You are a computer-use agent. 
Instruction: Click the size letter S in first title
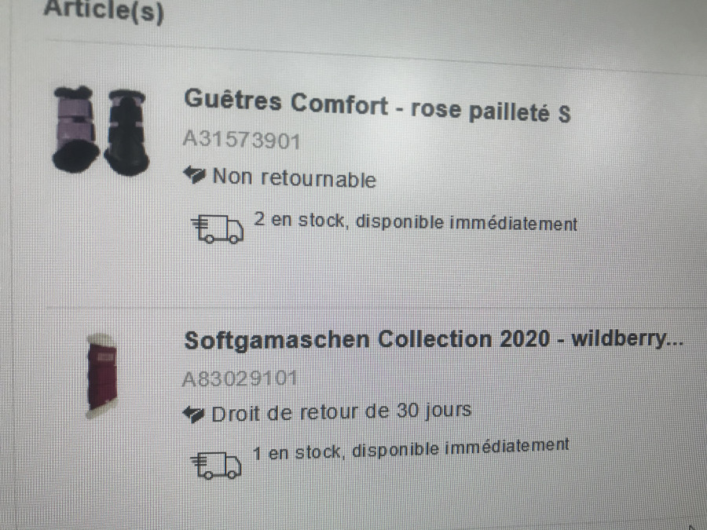click(x=564, y=114)
